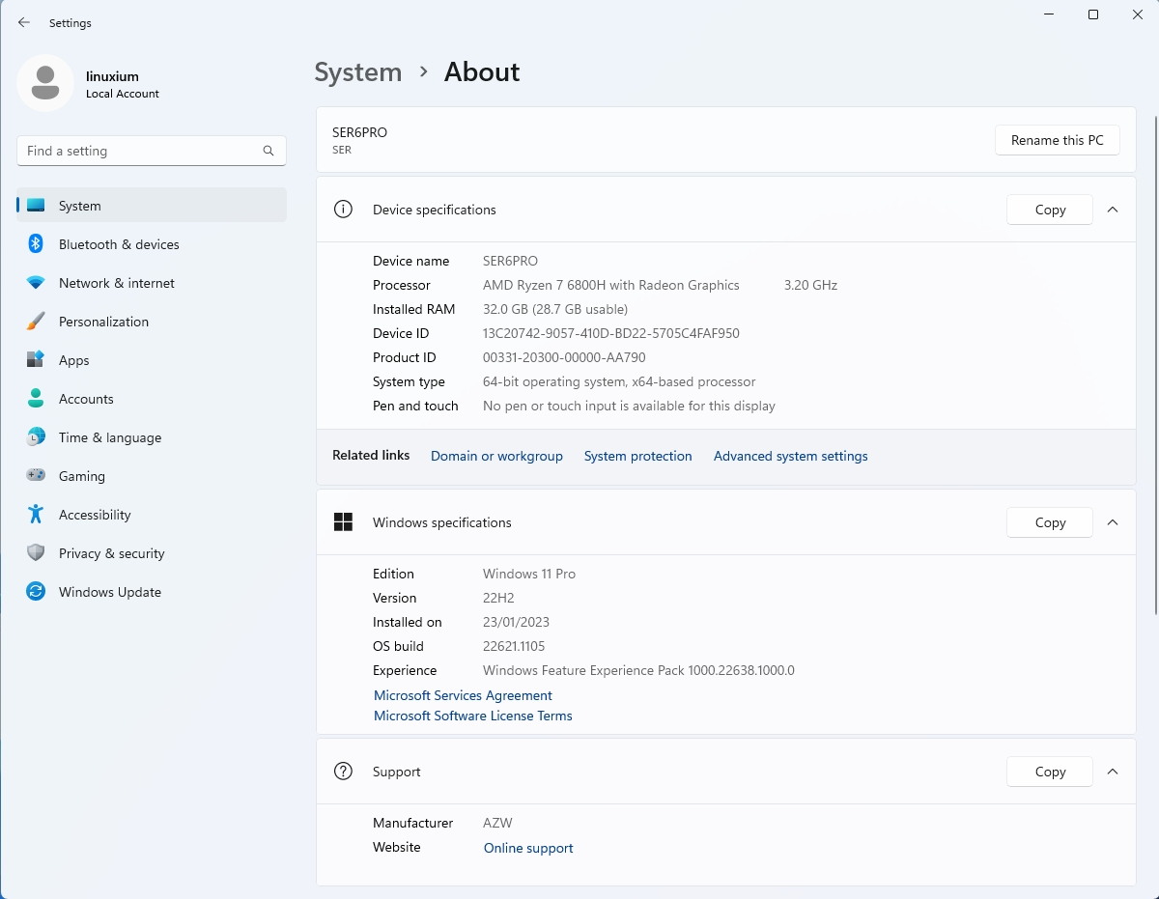This screenshot has height=899, width=1159.
Task: Go to Bluetooth & devices settings
Action: click(x=152, y=244)
